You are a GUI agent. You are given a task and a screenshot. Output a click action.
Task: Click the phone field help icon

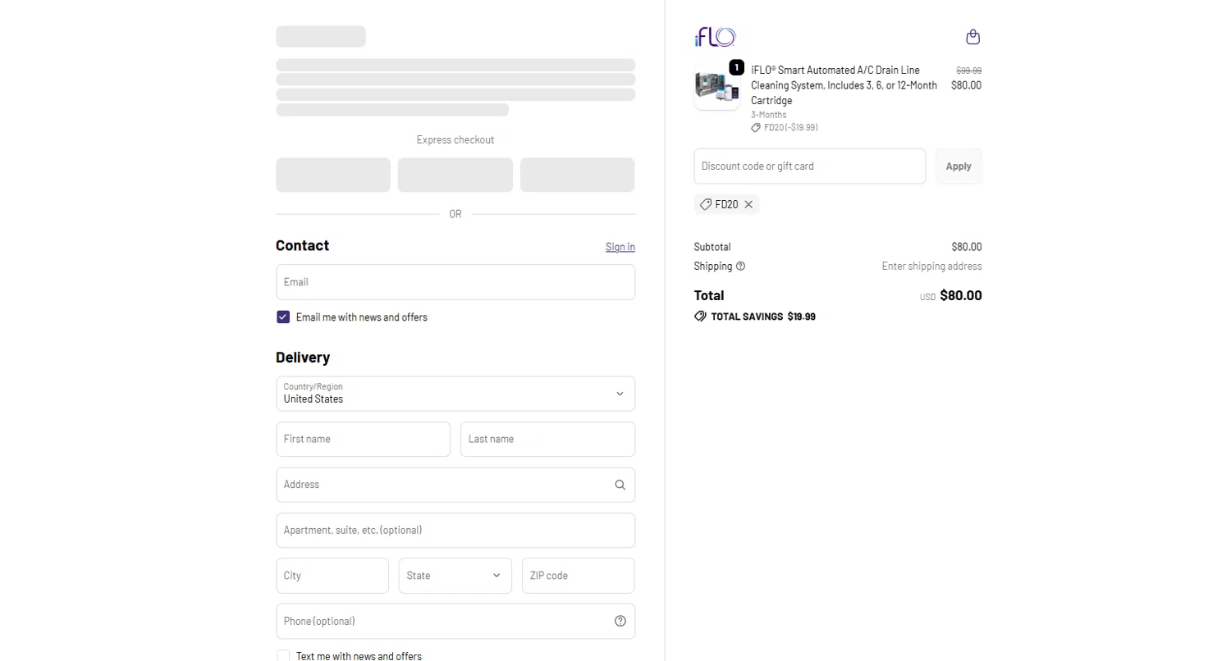click(620, 621)
